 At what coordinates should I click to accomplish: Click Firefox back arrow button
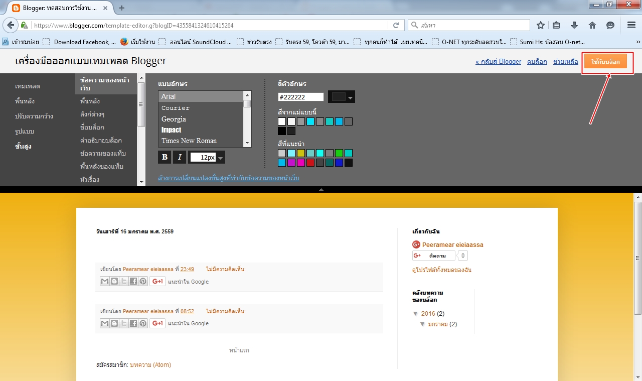tap(11, 25)
